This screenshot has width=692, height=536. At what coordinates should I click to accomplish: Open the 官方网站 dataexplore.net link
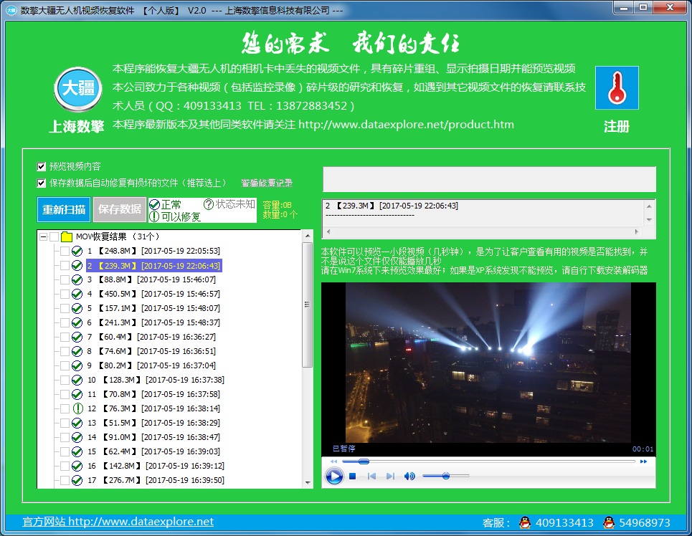(x=118, y=522)
